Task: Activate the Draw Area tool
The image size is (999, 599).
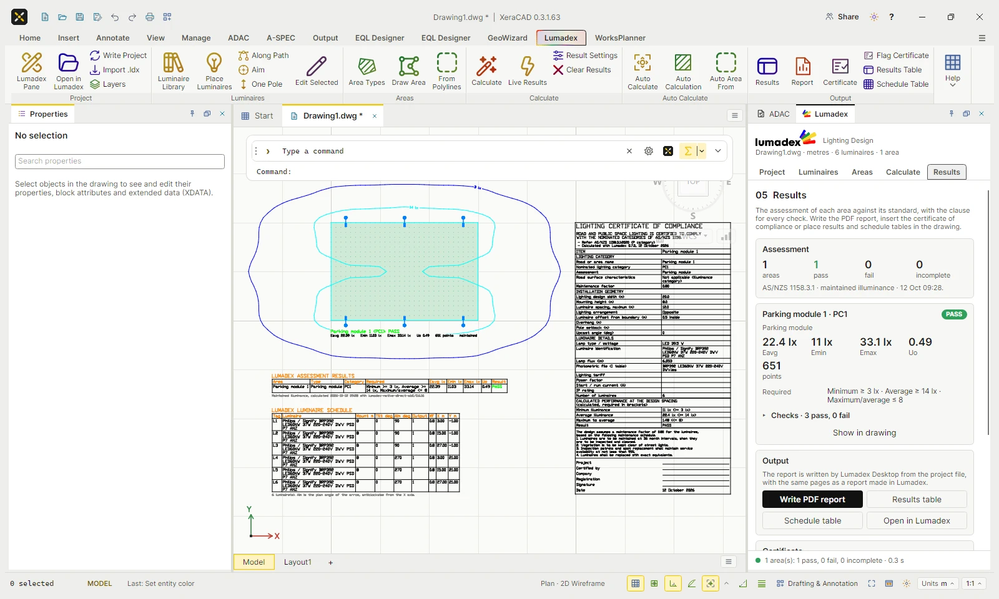Action: [x=408, y=71]
